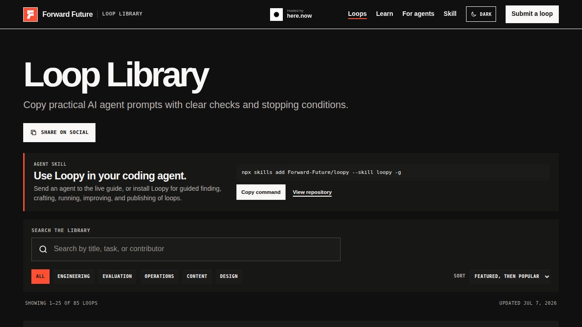Open the View repository link
The height and width of the screenshot is (327, 582).
pos(312,192)
